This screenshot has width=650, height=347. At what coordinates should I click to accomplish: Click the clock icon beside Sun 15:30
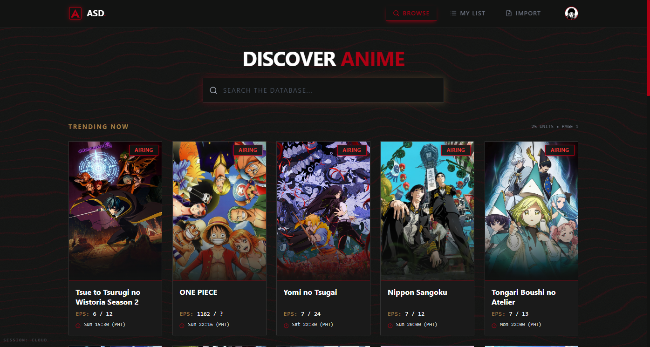78,325
